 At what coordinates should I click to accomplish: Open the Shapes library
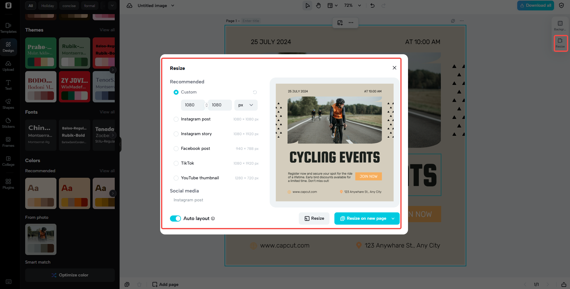[x=8, y=104]
